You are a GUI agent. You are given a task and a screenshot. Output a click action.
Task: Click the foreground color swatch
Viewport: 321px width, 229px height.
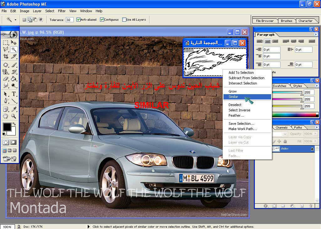coord(7,127)
